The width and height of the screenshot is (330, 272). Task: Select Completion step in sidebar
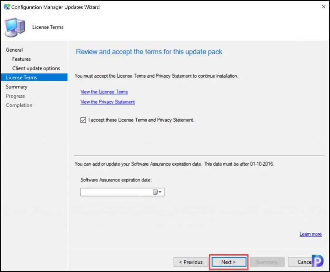[x=19, y=105]
